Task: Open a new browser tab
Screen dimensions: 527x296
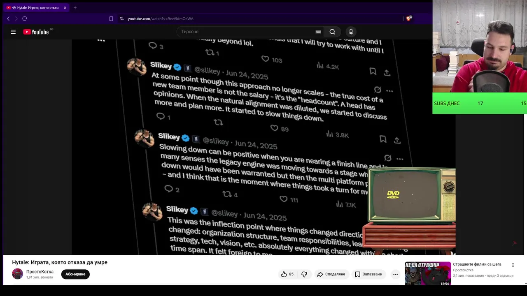Action: point(75,7)
